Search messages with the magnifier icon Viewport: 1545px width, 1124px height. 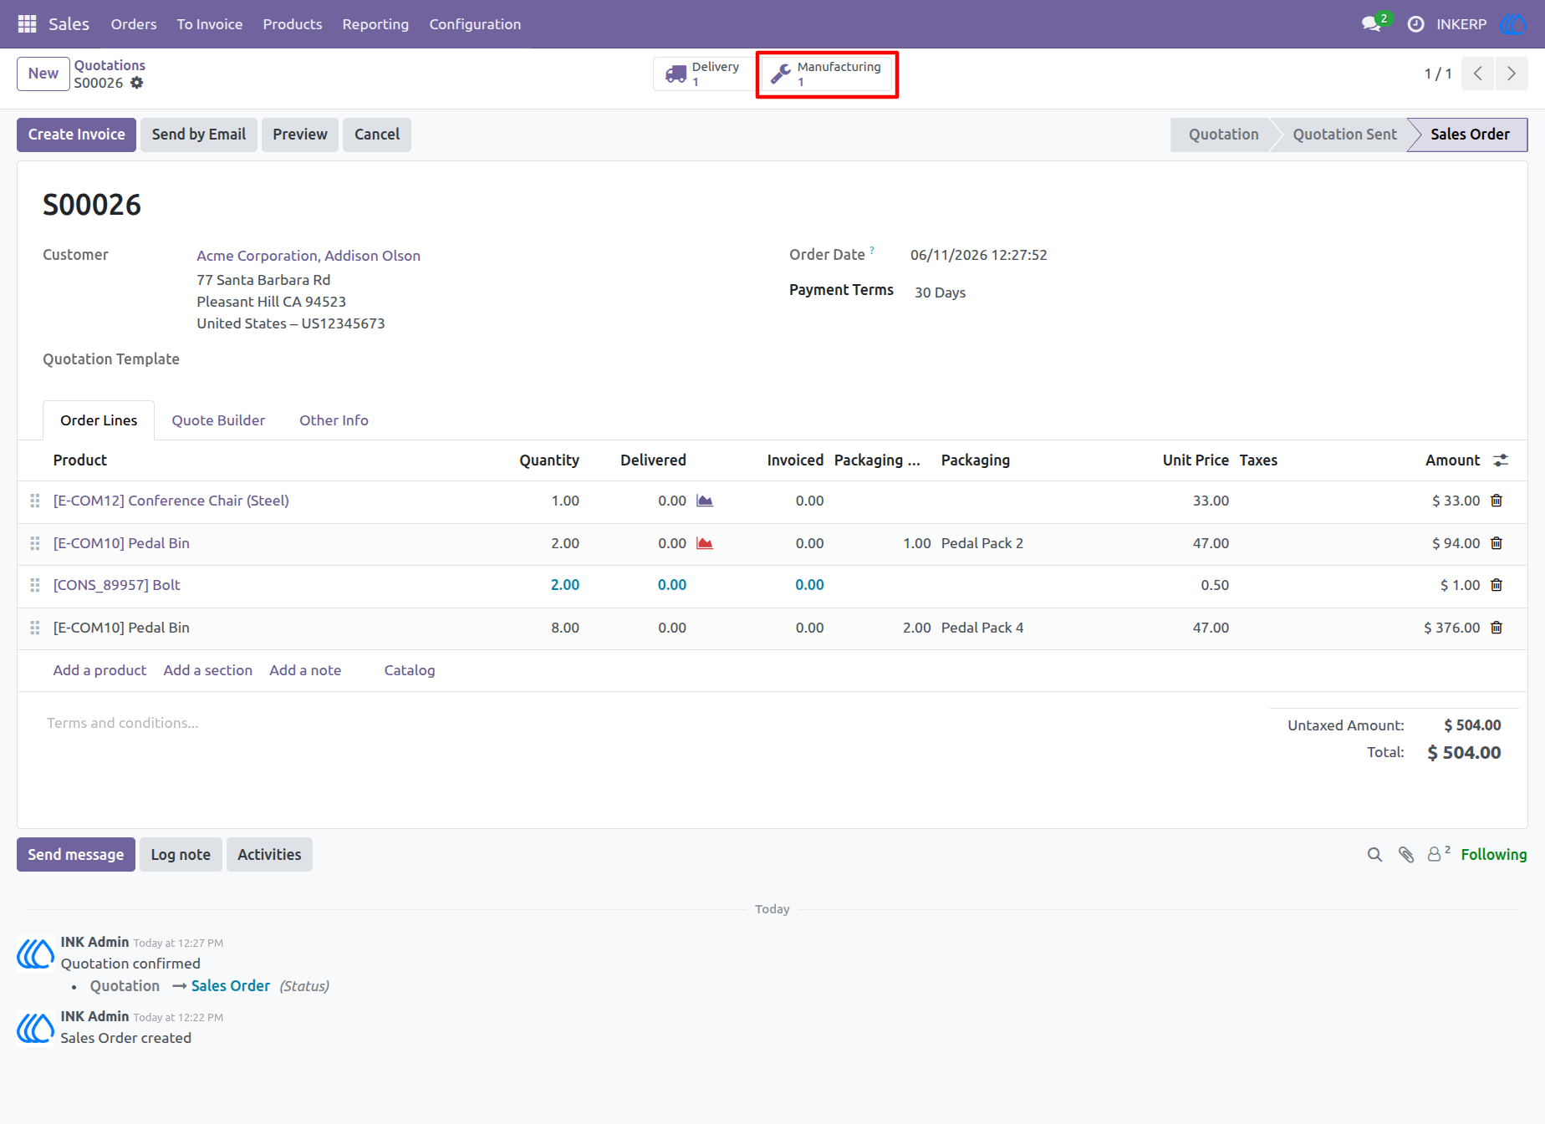point(1374,854)
